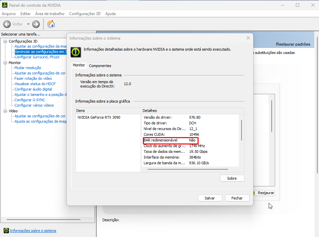The image size is (319, 237).
Task: Close the Informações sobre o sistema dialog
Action: (248, 38)
